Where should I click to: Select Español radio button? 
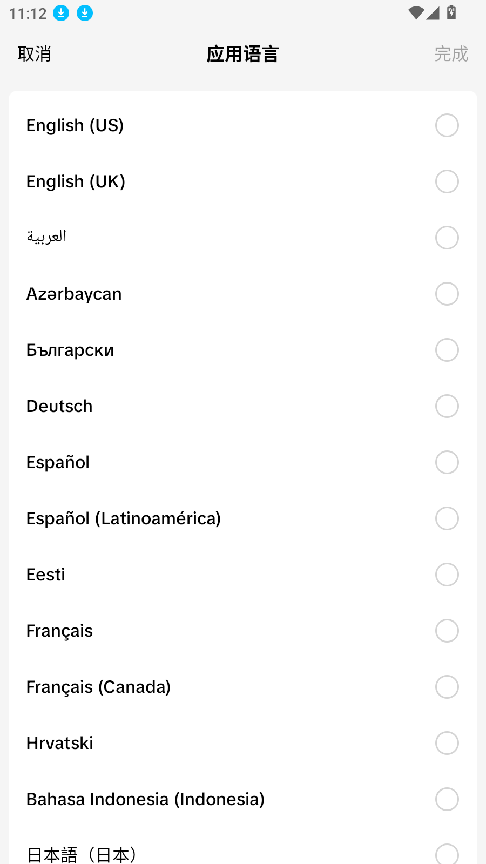click(447, 462)
